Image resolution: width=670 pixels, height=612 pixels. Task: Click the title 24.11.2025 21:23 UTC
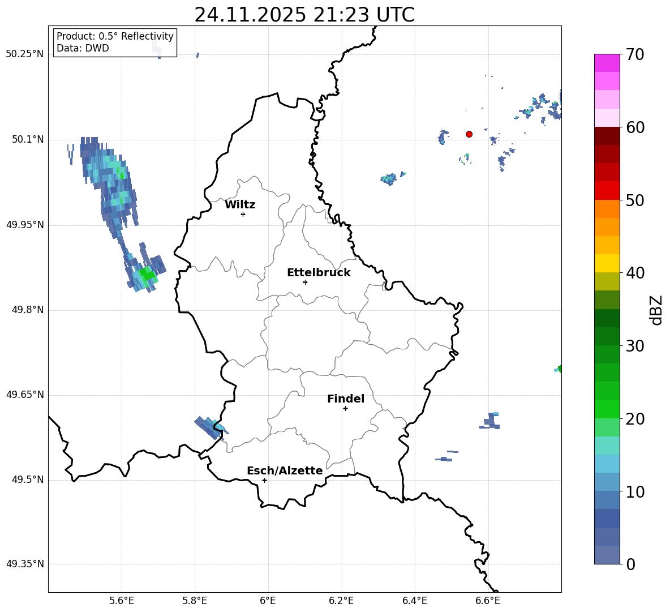point(304,15)
